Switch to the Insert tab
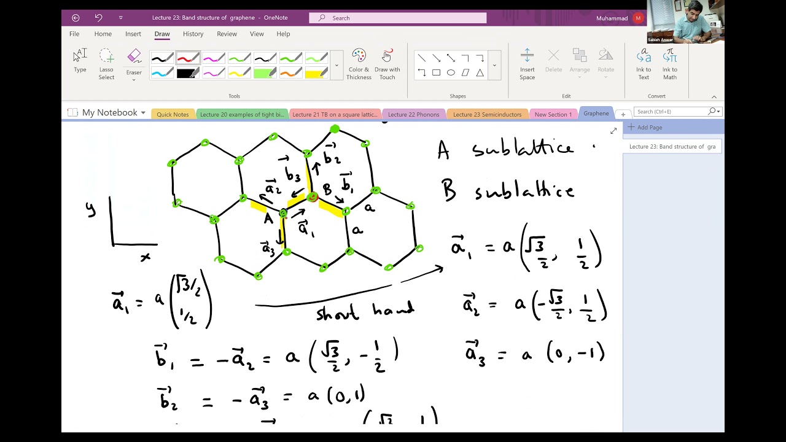This screenshot has width=786, height=442. pos(133,34)
